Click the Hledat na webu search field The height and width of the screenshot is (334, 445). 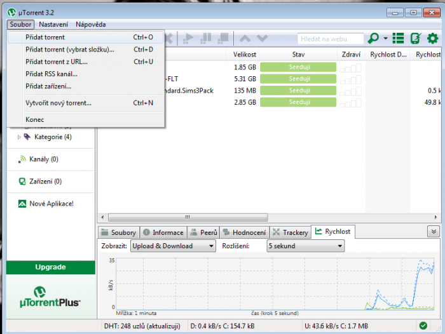point(330,39)
